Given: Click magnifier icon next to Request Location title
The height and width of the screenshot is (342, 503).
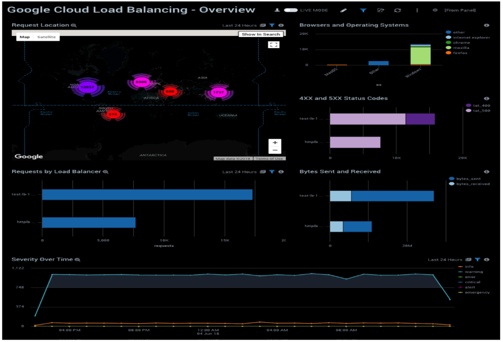Looking at the screenshot, I should click(x=74, y=26).
